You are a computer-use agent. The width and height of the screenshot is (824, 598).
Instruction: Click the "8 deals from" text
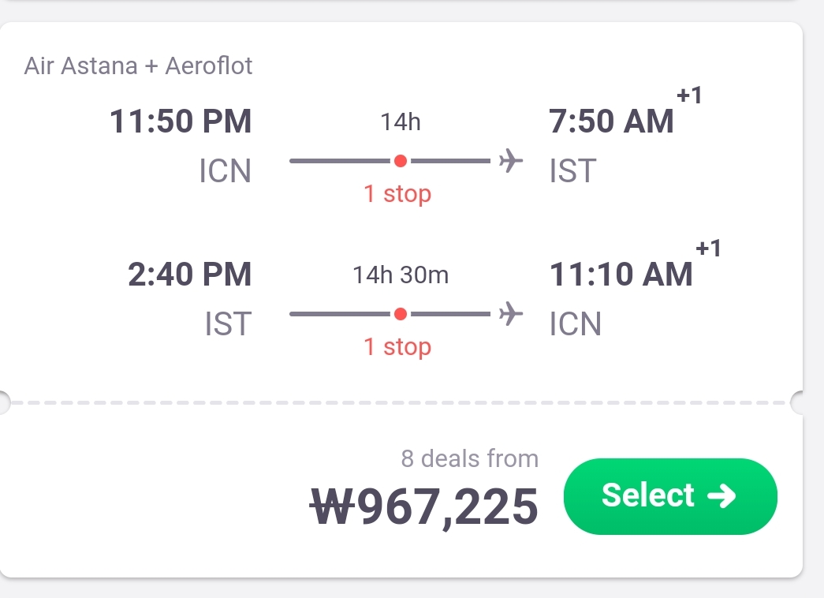tap(469, 458)
